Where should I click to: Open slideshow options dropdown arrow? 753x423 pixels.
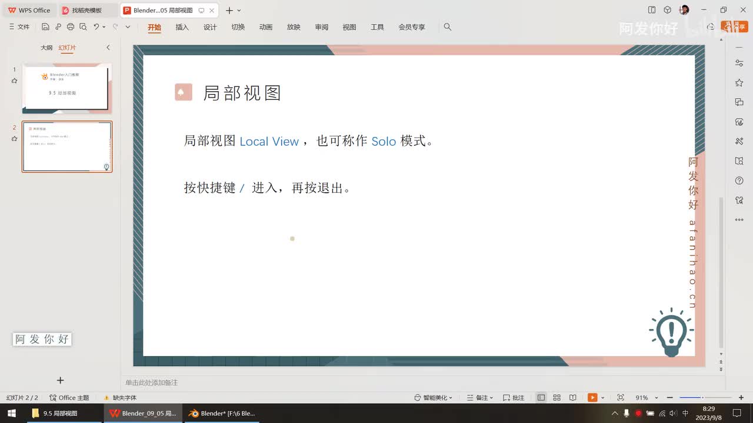coord(603,398)
